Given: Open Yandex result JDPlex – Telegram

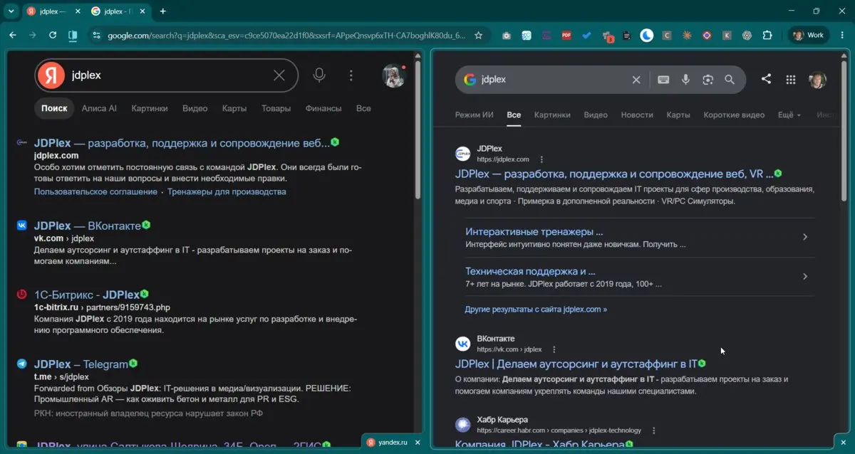Looking at the screenshot, I should 81,364.
